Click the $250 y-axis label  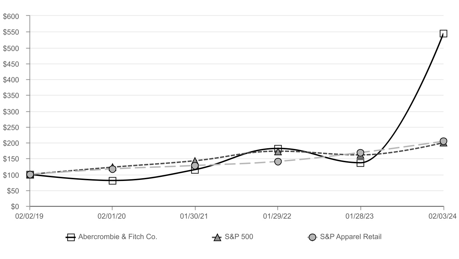click(11, 127)
